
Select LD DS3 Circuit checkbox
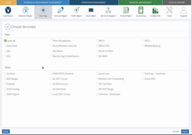51,84
